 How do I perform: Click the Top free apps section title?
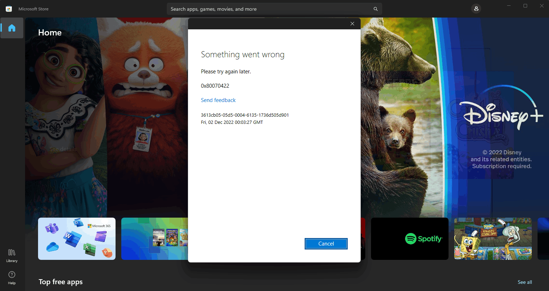(x=60, y=282)
